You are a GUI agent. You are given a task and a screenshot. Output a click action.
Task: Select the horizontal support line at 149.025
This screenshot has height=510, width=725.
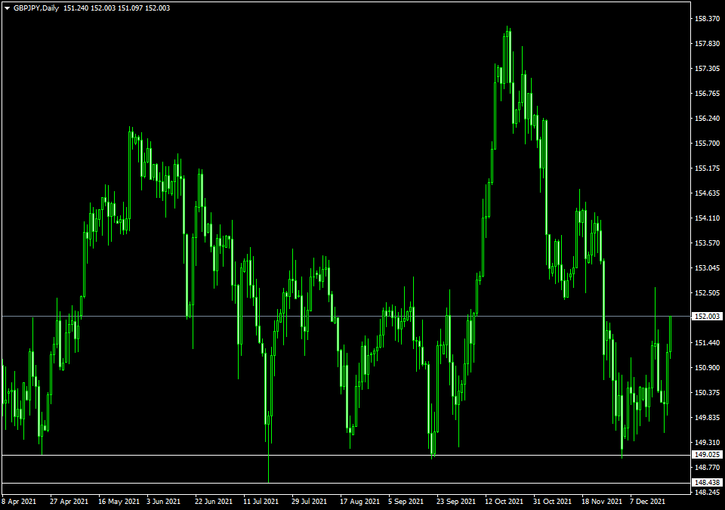tap(346, 455)
